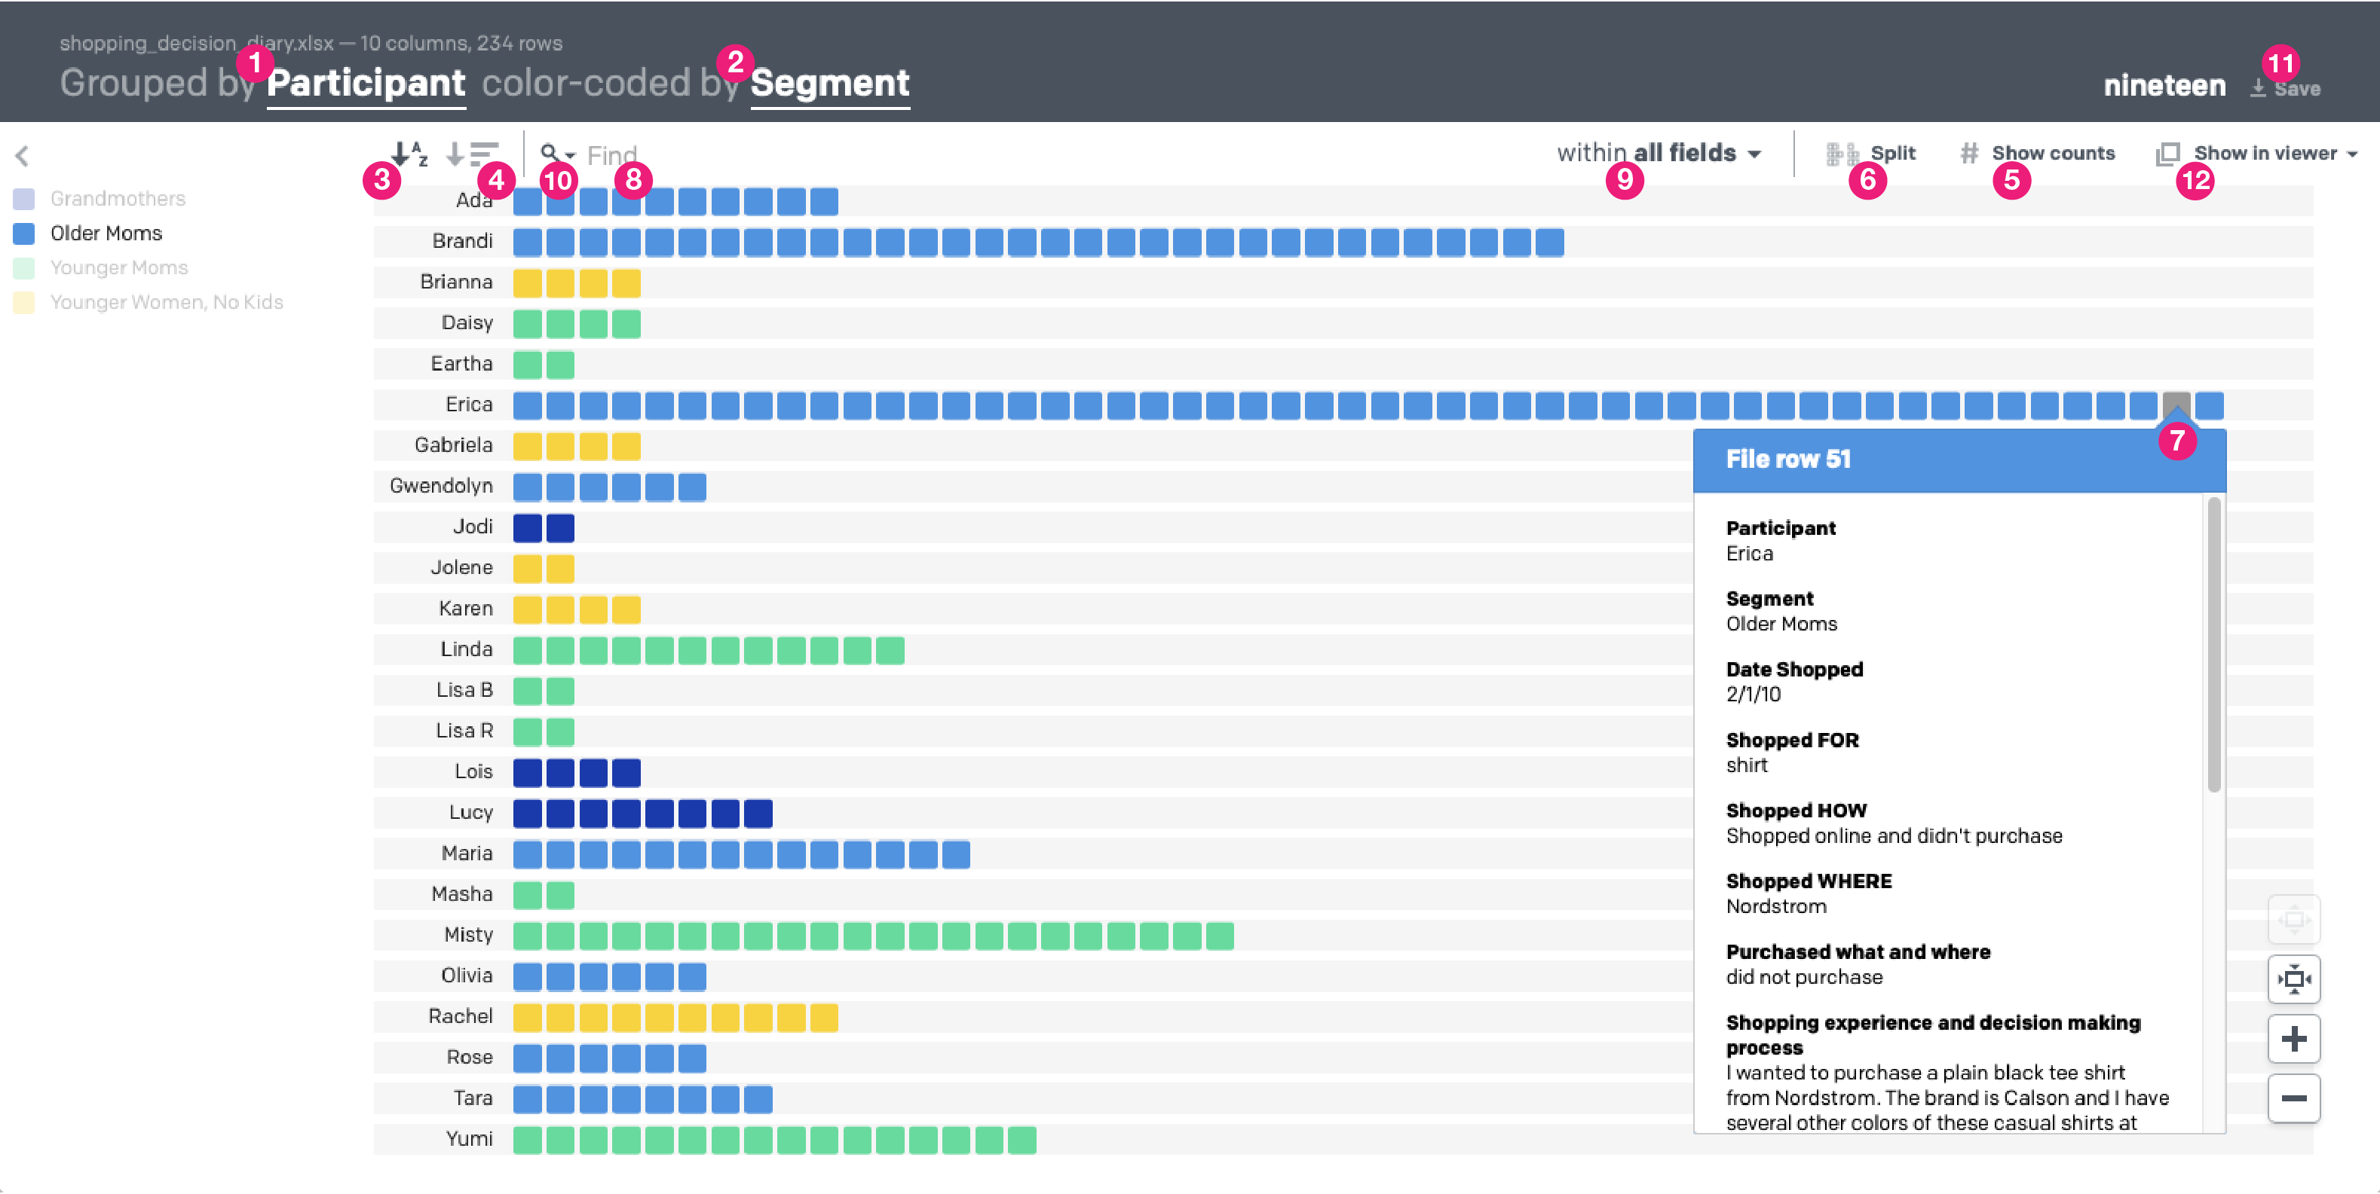Fit chart to screen icon

2293,978
